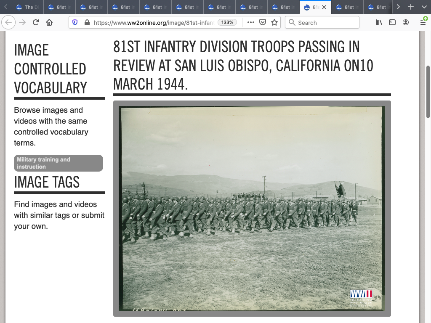The width and height of the screenshot is (431, 323).
Task: Open the Firefox account icon
Action: point(406,23)
